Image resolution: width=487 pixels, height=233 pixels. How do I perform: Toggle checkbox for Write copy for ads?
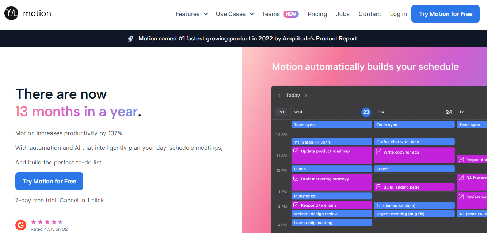point(378,152)
